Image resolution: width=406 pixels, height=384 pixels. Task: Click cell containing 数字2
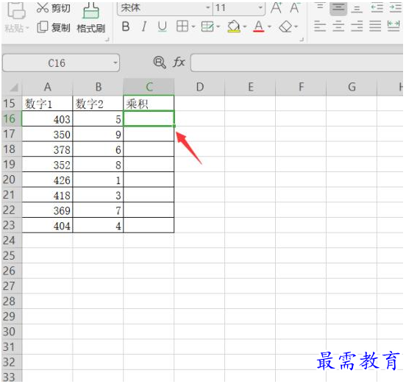click(98, 104)
